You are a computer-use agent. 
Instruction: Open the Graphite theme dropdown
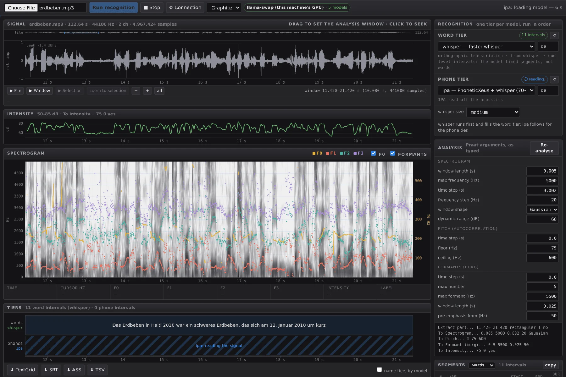[x=224, y=8]
